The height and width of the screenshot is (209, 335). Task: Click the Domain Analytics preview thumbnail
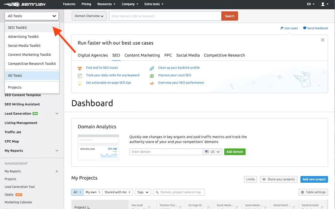(x=98, y=147)
